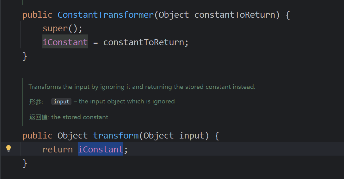Image resolution: width=344 pixels, height=179 pixels.
Task: Click the '返回值: the stored constant' doc line
Action: (69, 117)
